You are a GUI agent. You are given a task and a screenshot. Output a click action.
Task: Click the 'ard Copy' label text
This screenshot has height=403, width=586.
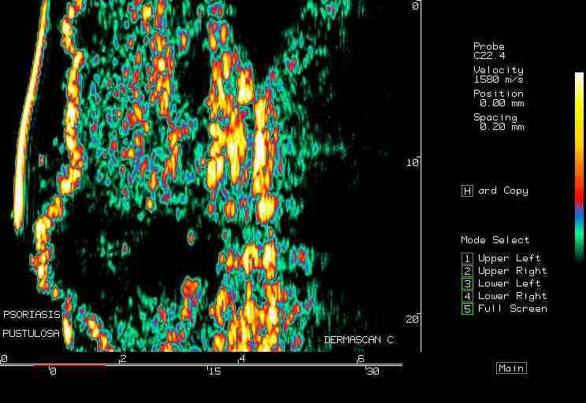pyautogui.click(x=503, y=190)
